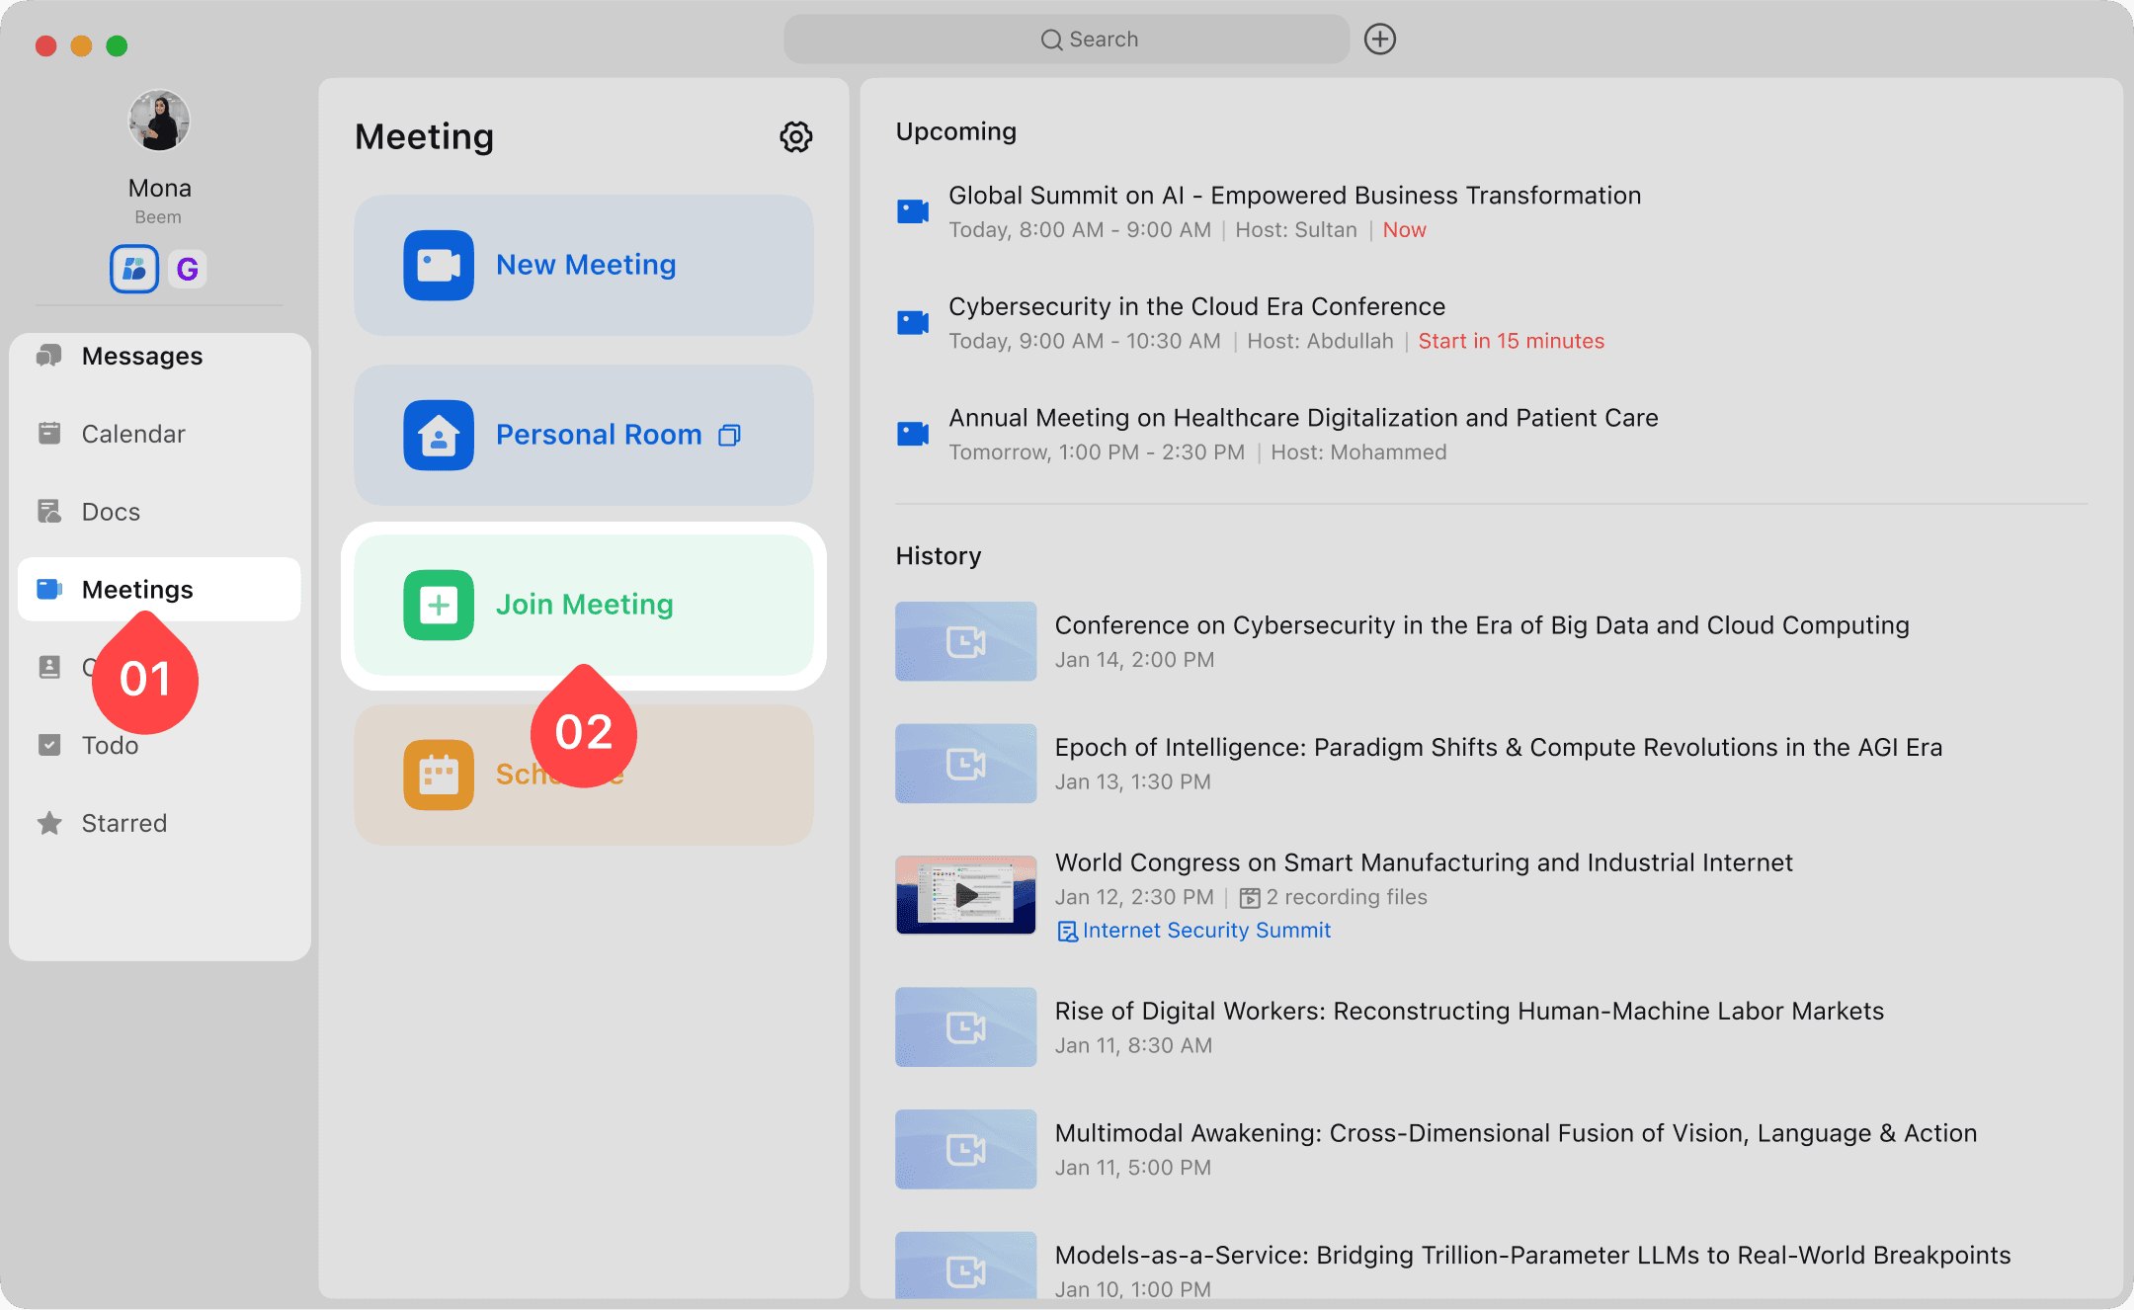Viewport: 2134px width, 1310px height.
Task: Open Docs from the sidebar
Action: click(x=111, y=512)
